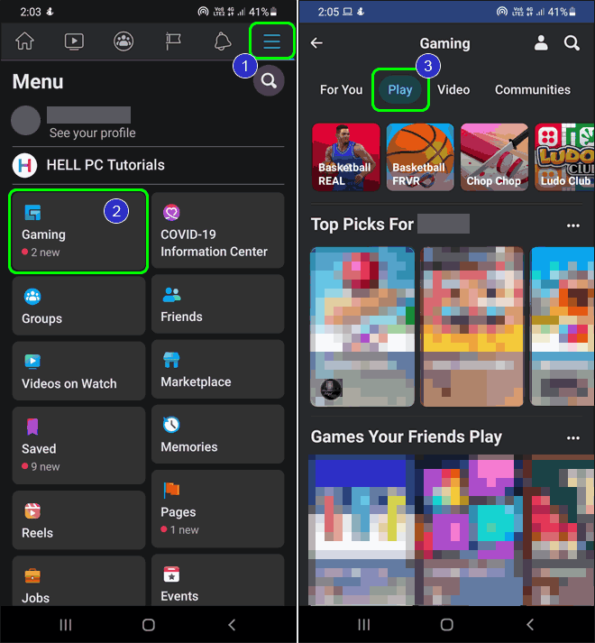Tap the Menu search magnifier icon
The height and width of the screenshot is (643, 595).
tap(269, 80)
